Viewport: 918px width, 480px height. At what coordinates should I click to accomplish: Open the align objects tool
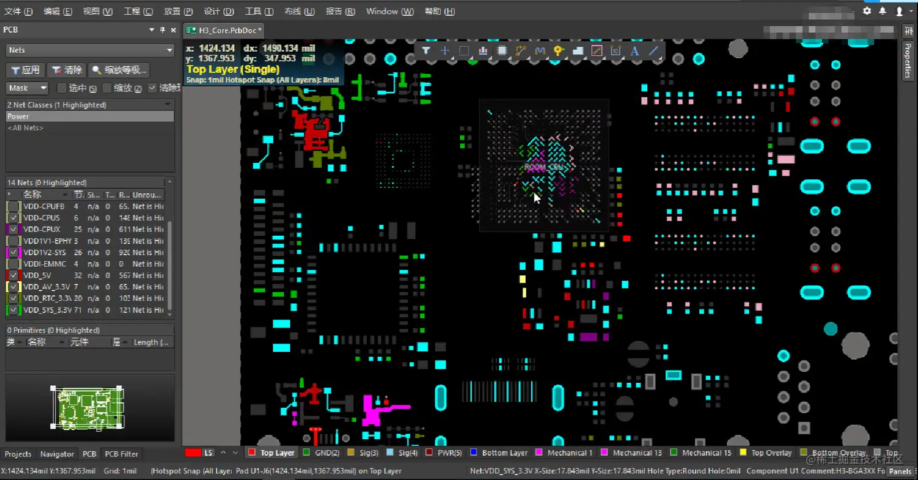point(483,51)
